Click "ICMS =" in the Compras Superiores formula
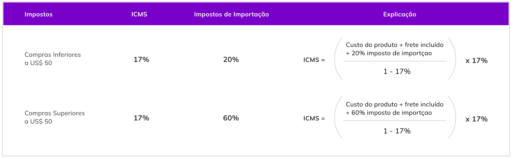This screenshot has height=158, width=511. pyautogui.click(x=314, y=118)
